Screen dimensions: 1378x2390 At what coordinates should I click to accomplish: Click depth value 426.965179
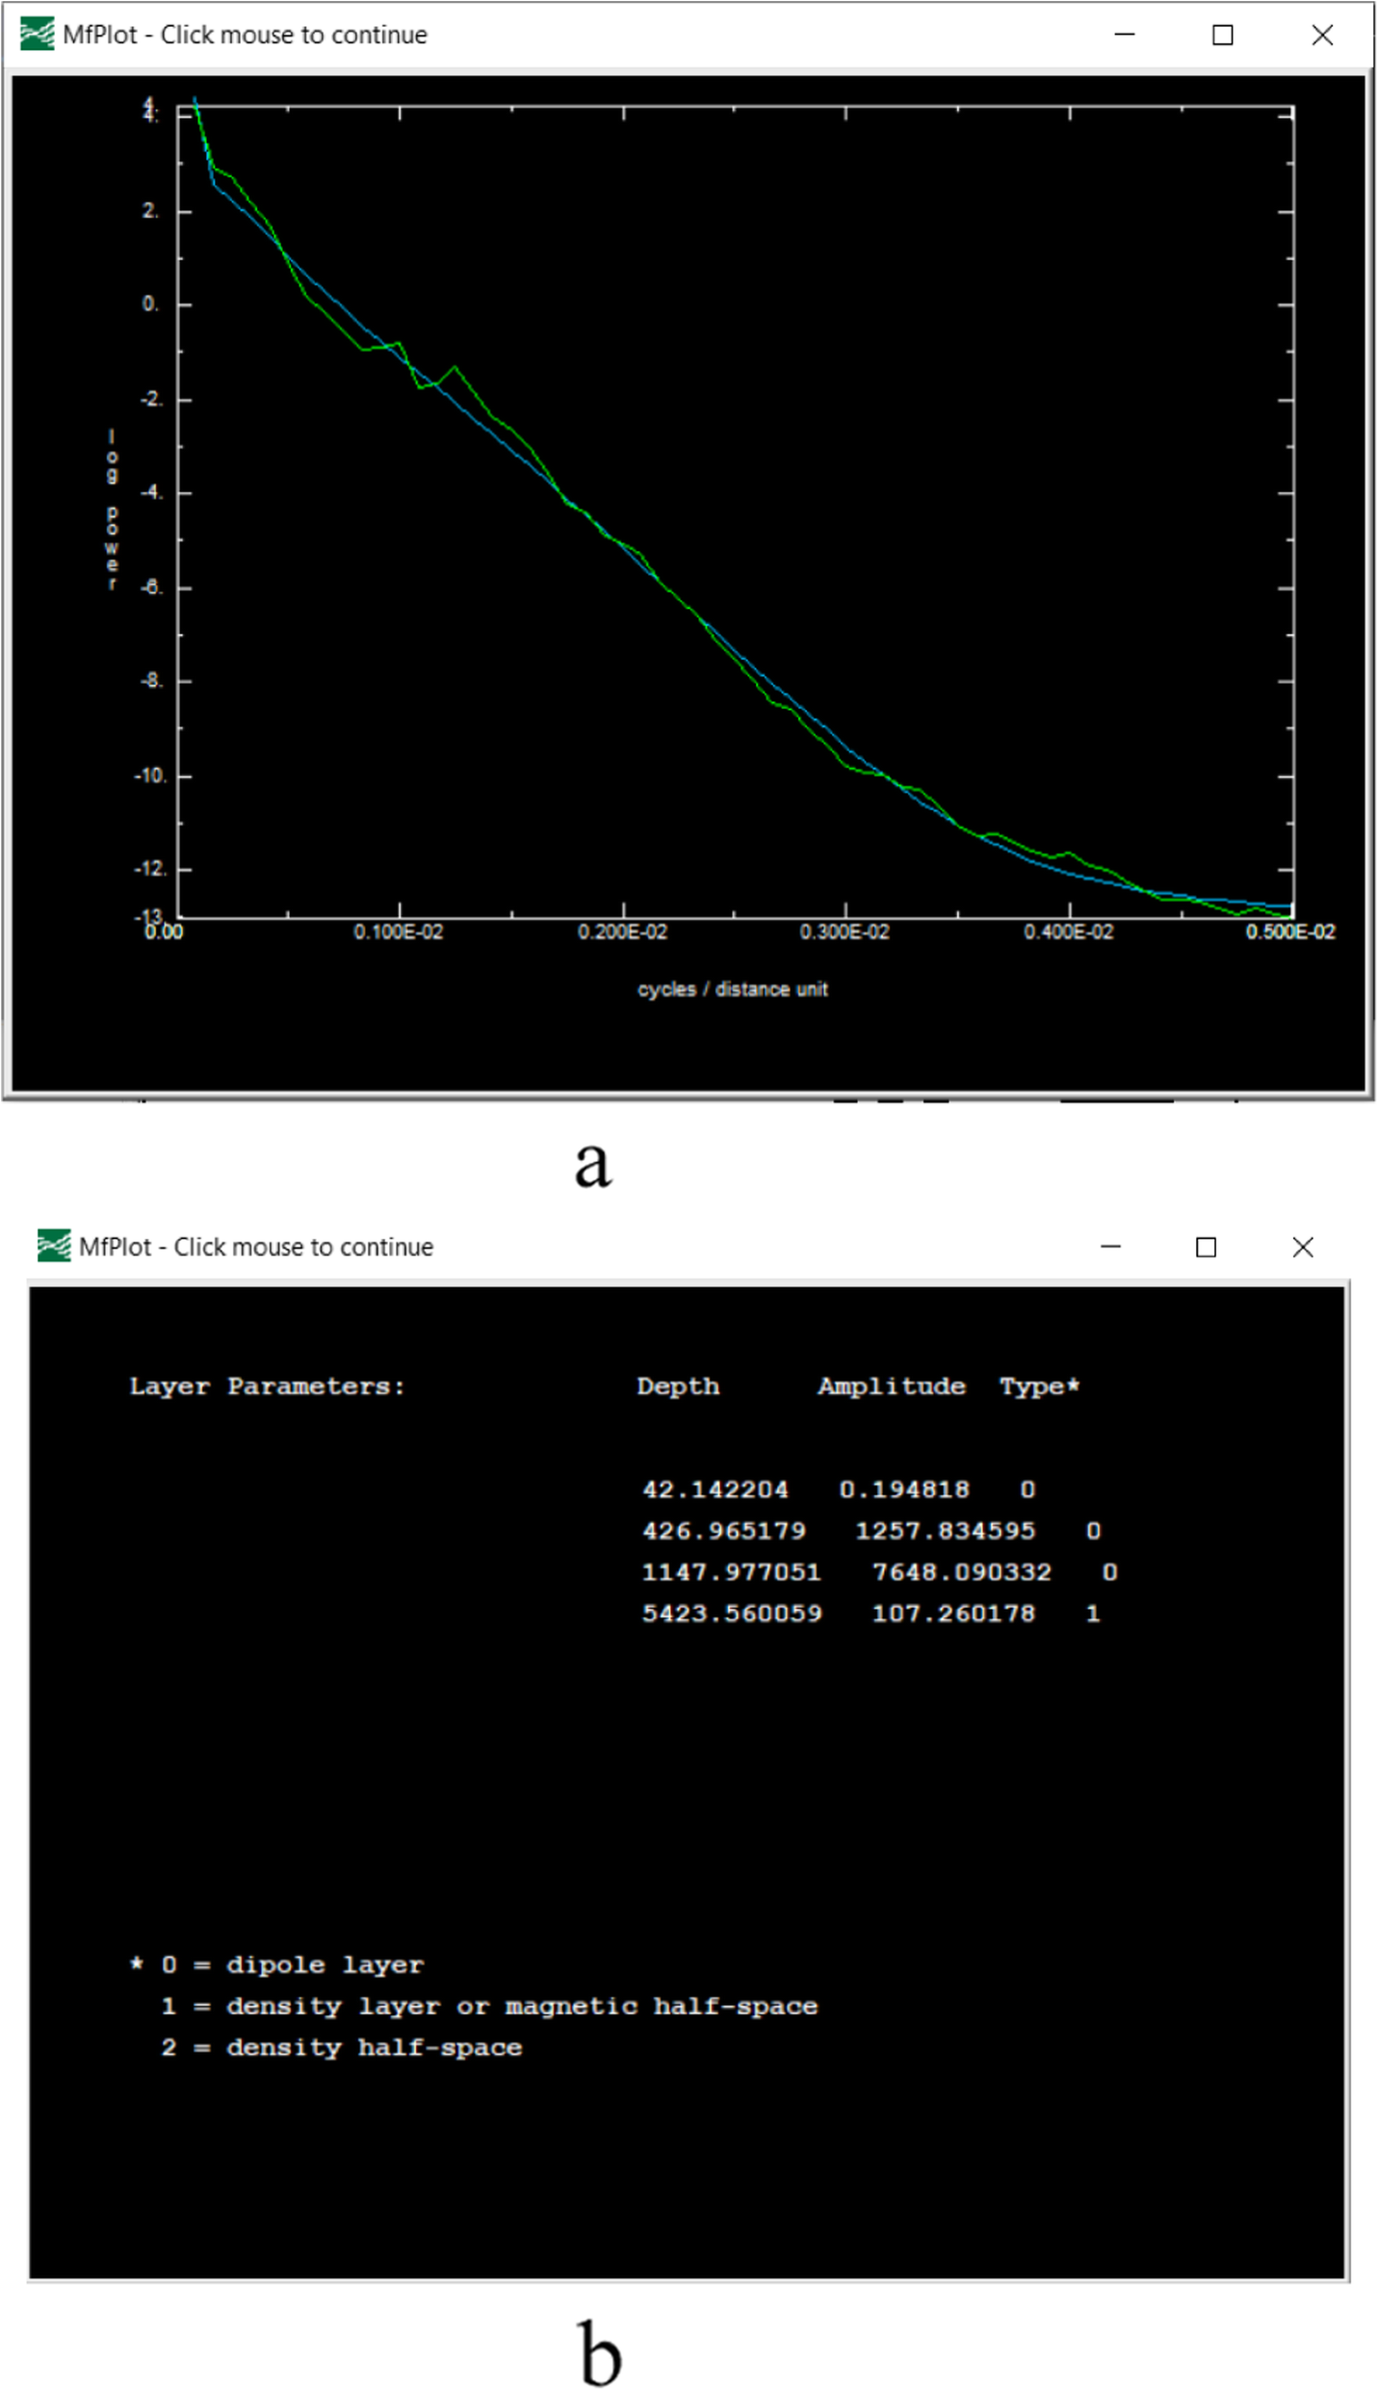click(724, 1530)
